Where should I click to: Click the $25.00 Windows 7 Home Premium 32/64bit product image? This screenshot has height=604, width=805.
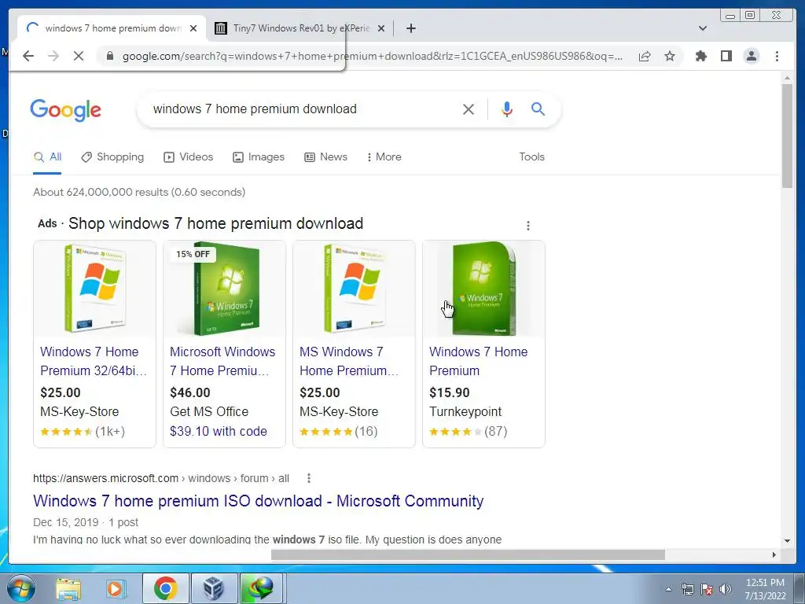[95, 288]
